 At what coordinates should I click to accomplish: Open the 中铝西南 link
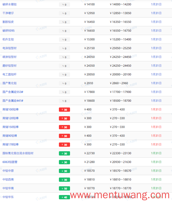tap(8, 179)
